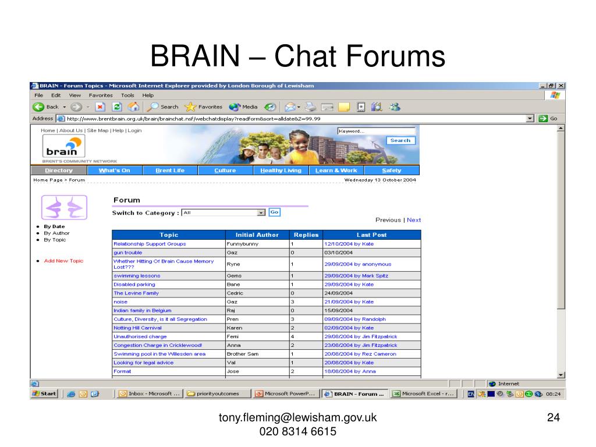Open topic Relationship Support Groups
Image resolution: width=596 pixels, height=447 pixels.
click(x=150, y=244)
